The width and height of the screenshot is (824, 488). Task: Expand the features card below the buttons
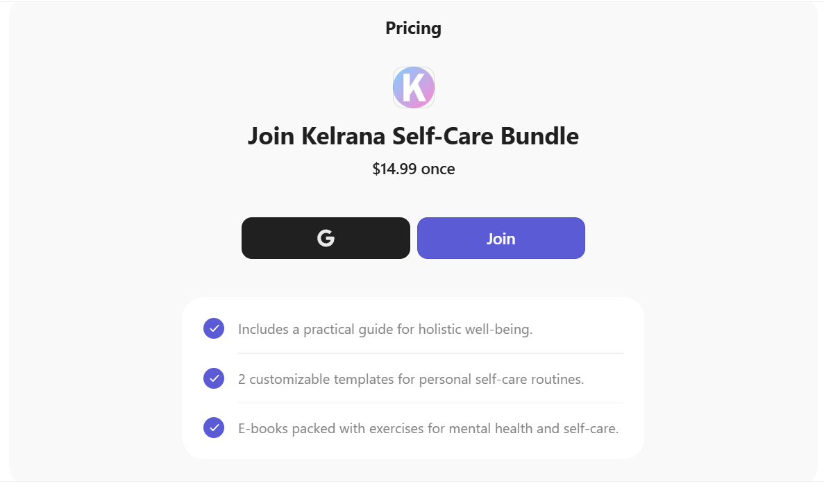(413, 377)
